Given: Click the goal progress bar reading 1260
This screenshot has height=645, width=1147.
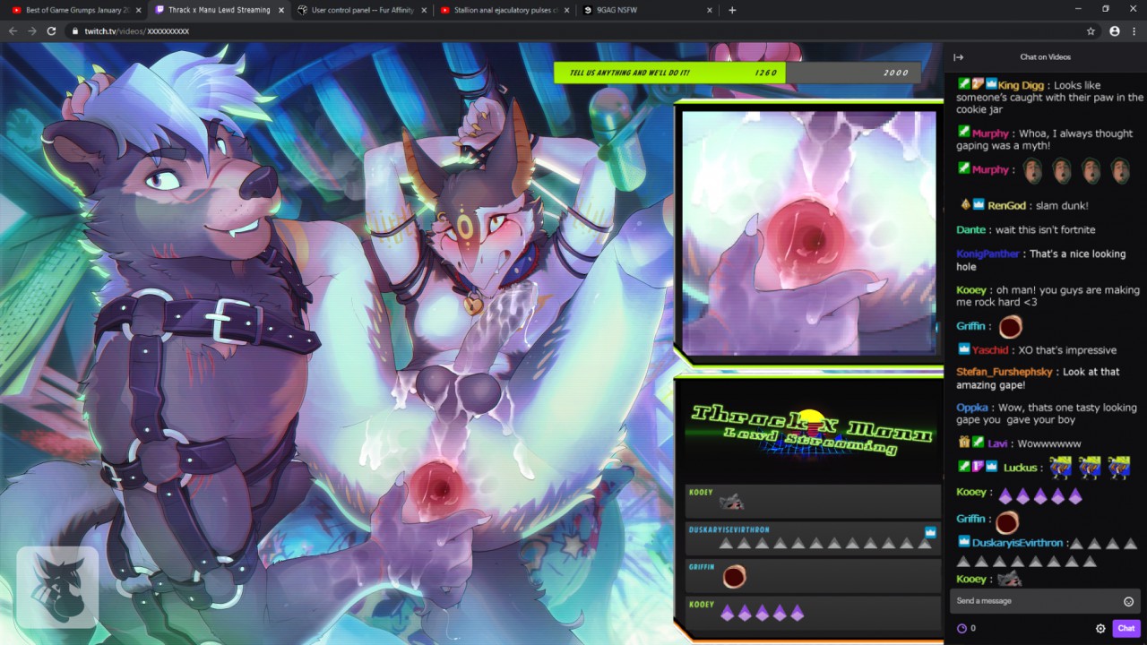Looking at the screenshot, I should 737,73.
